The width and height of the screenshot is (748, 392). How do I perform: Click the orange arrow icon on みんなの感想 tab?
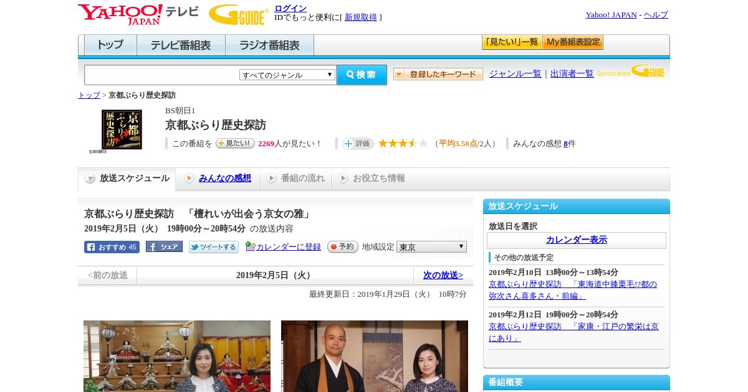coord(189,179)
